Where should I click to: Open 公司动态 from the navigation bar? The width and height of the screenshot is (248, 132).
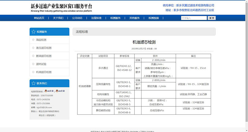[77, 18]
